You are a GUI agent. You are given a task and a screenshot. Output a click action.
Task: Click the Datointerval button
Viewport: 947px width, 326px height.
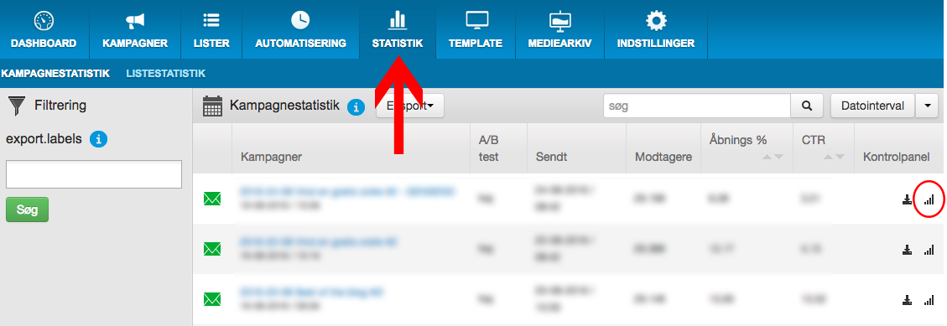(873, 106)
